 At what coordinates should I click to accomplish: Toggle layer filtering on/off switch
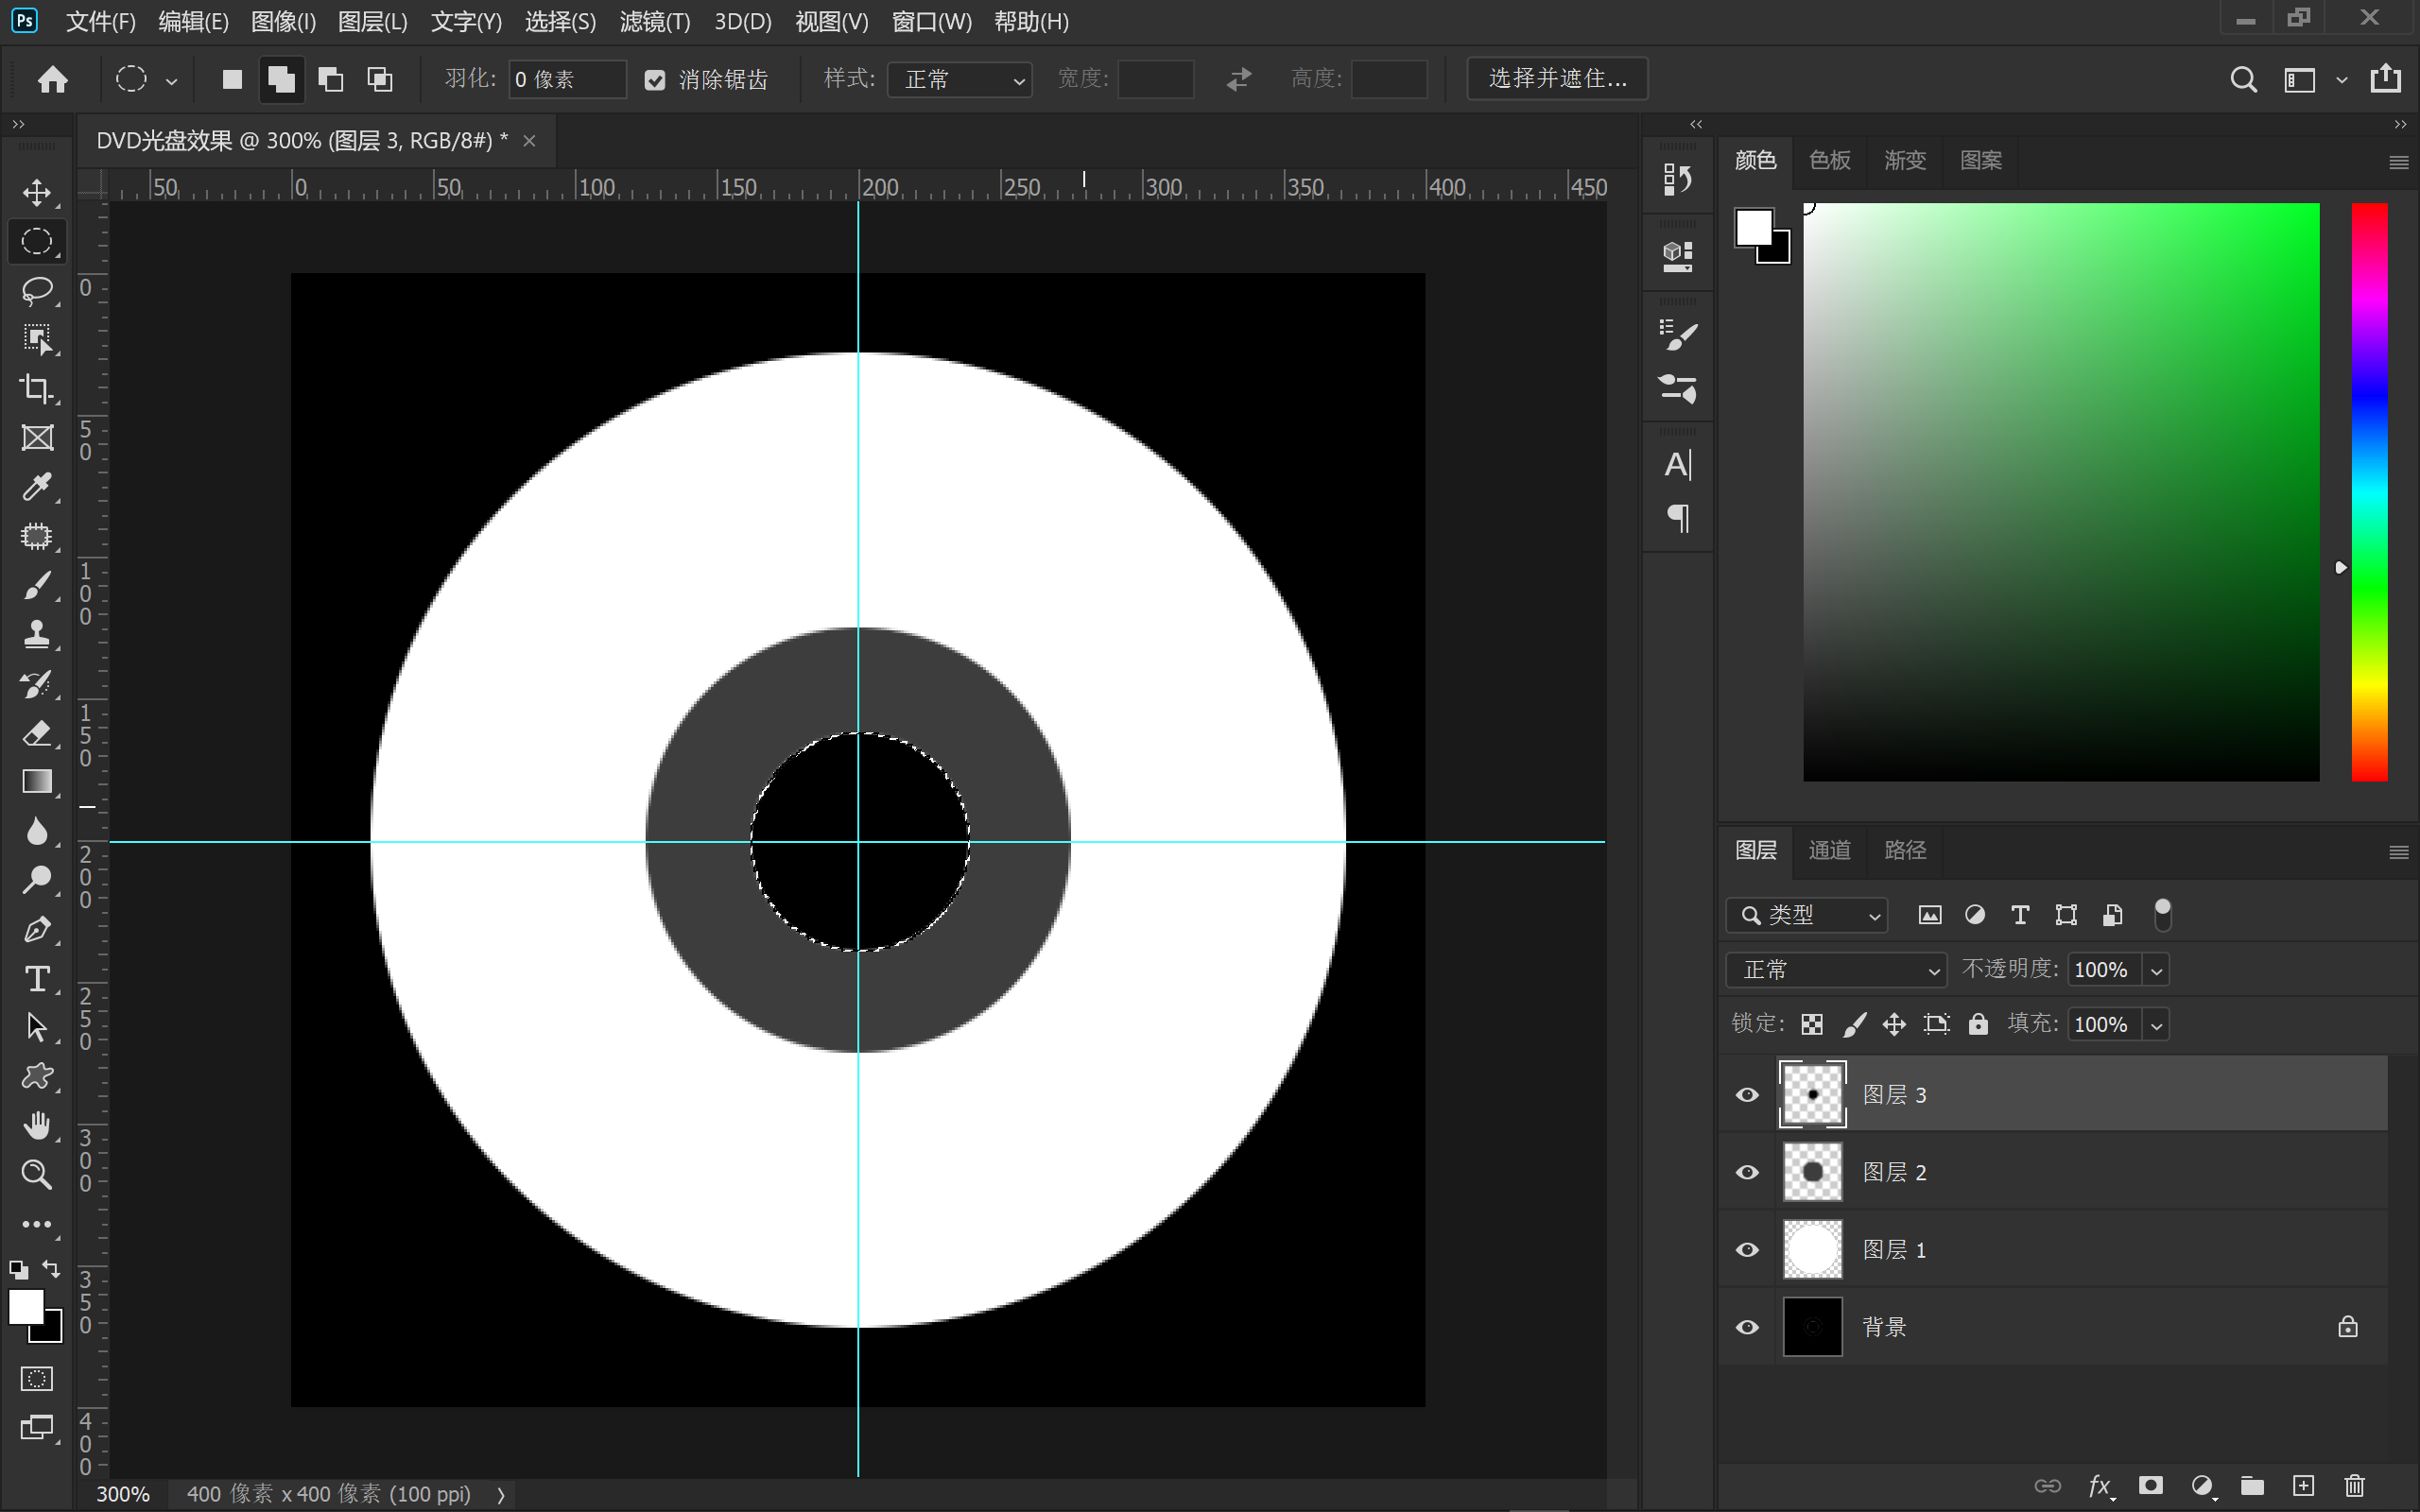click(x=2162, y=915)
